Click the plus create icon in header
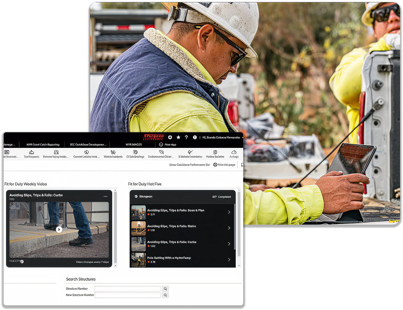The image size is (403, 310). (170, 137)
